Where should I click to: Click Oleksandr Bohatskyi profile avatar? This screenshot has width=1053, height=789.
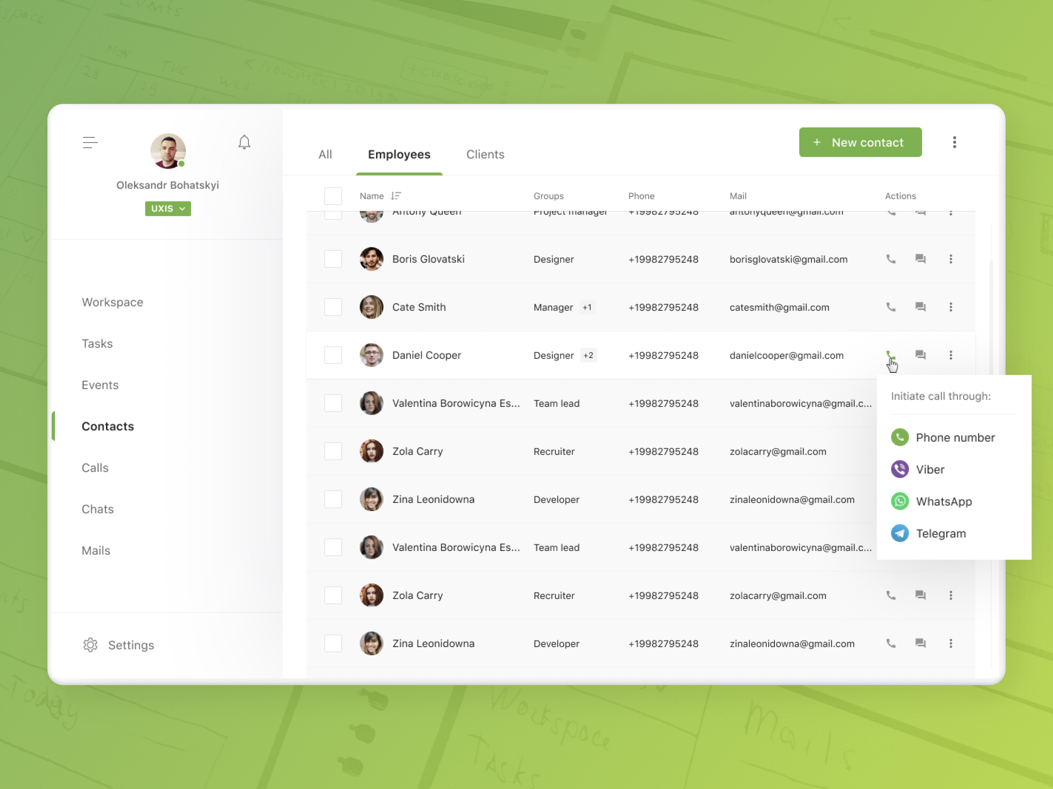pos(167,151)
